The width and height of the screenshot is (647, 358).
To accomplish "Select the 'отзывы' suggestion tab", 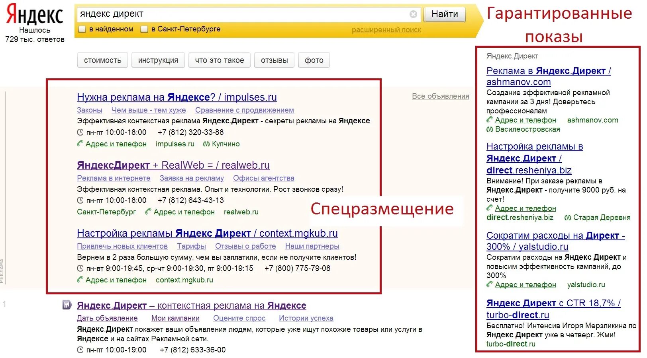I will click(274, 60).
